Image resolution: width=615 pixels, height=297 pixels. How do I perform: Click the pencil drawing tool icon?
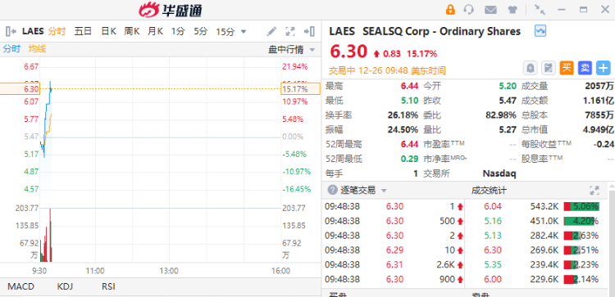tap(271, 31)
